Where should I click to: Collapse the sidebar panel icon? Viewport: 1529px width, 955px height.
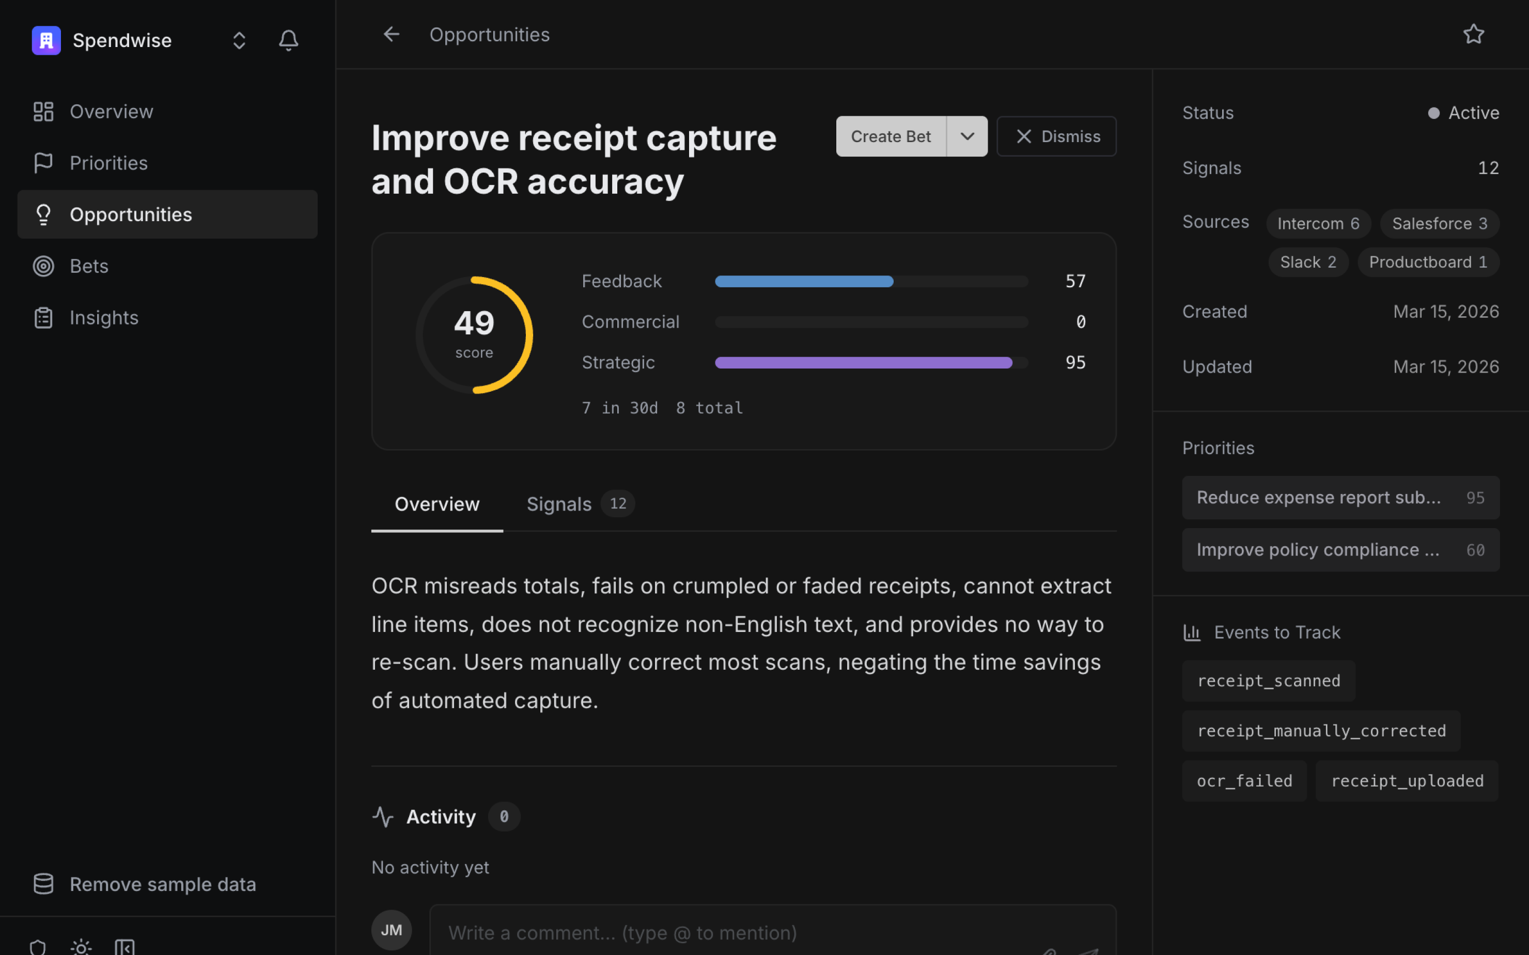pos(124,946)
